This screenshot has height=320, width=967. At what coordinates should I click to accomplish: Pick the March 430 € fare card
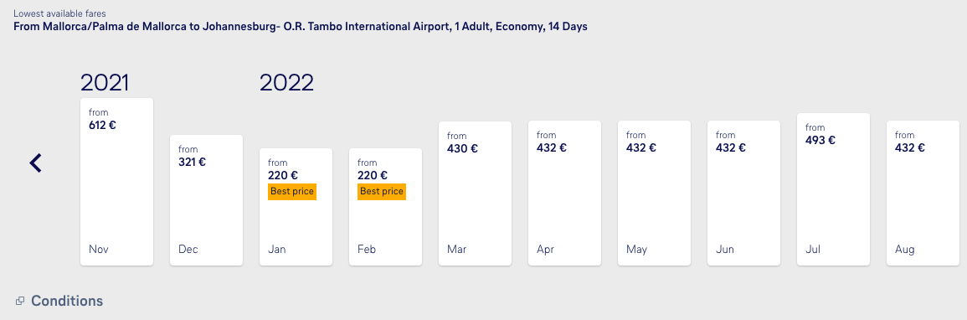tap(475, 194)
